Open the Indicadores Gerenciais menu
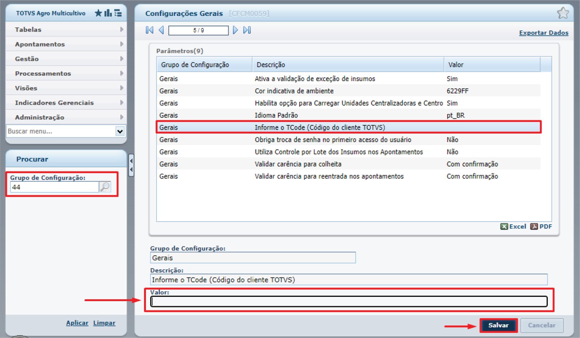The width and height of the screenshot is (580, 338). tap(65, 103)
